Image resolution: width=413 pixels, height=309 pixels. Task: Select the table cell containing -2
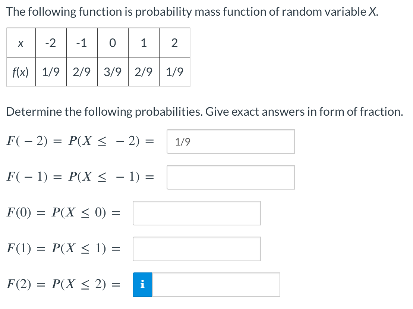[51, 43]
